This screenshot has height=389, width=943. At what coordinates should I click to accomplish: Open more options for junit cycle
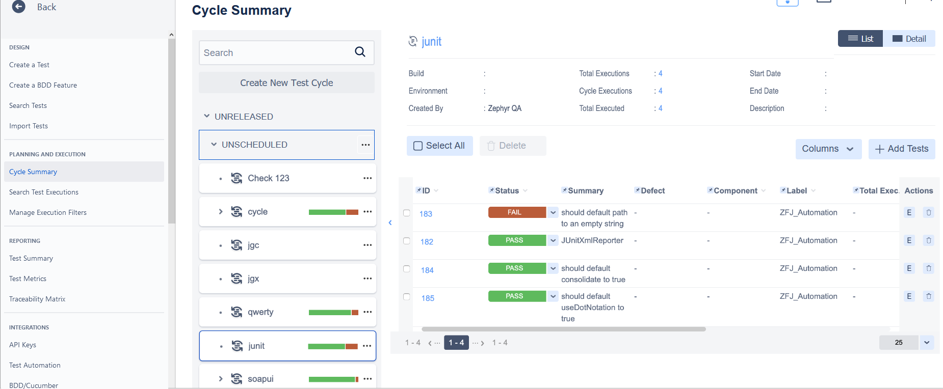(367, 346)
